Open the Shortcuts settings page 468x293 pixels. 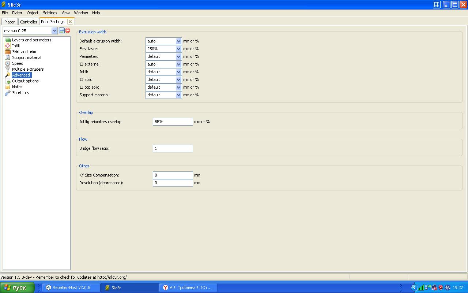pos(20,93)
